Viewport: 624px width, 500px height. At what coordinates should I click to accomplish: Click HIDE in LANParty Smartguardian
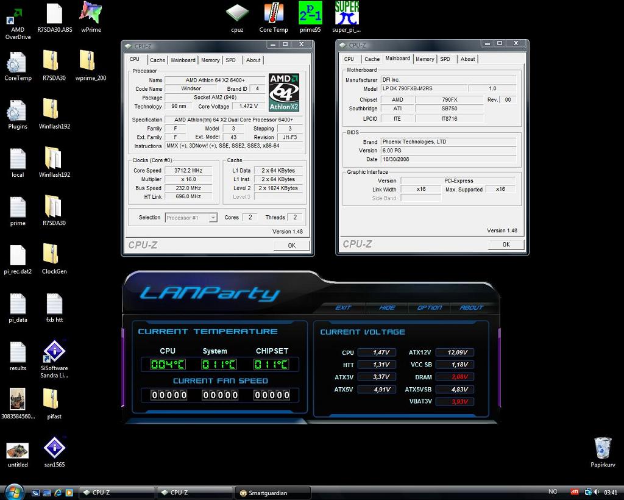[387, 308]
